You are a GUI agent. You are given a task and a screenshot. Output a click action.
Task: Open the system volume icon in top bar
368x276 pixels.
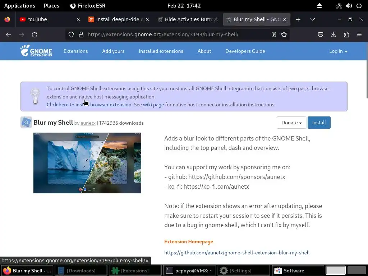[349, 6]
